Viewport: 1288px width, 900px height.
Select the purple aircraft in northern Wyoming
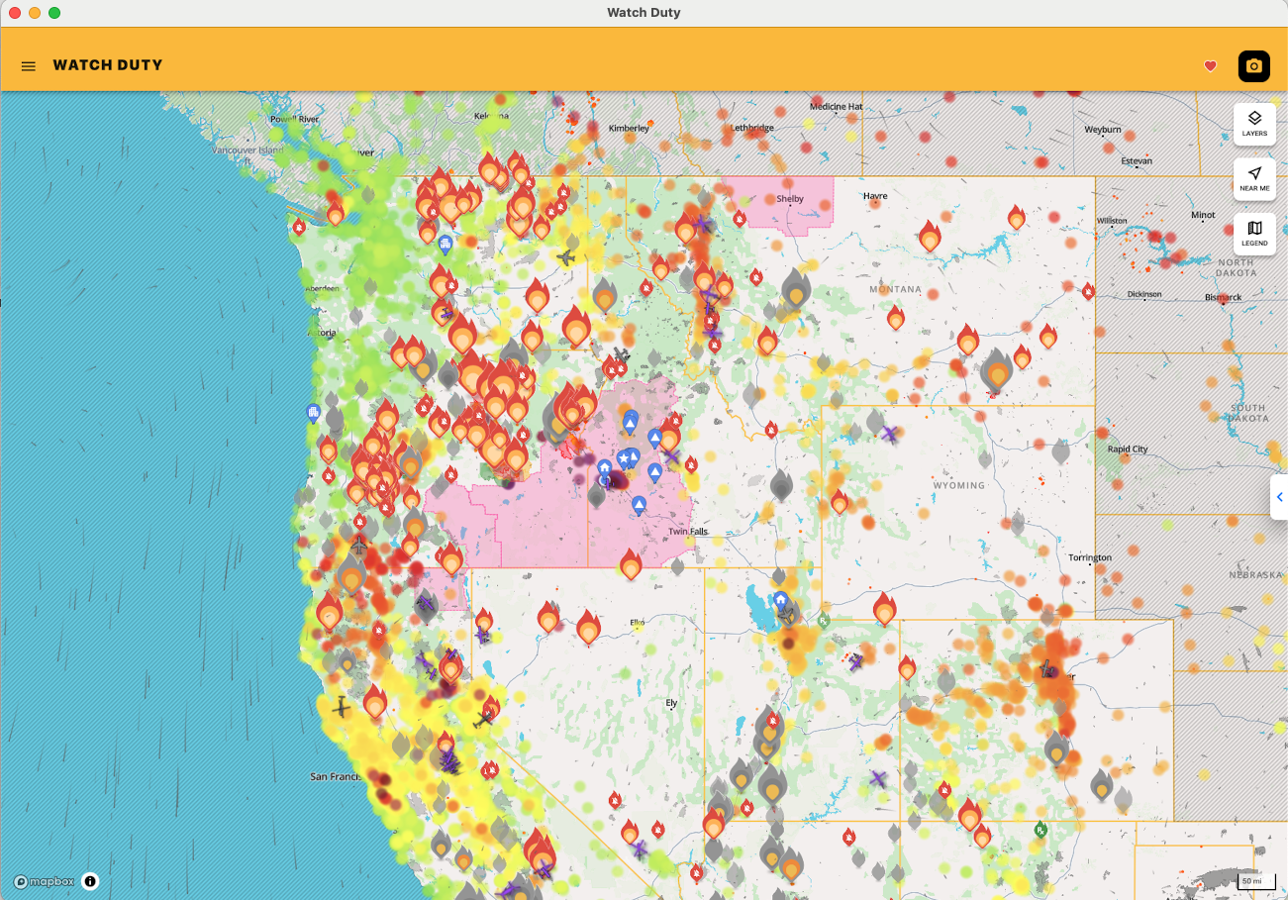pos(889,434)
